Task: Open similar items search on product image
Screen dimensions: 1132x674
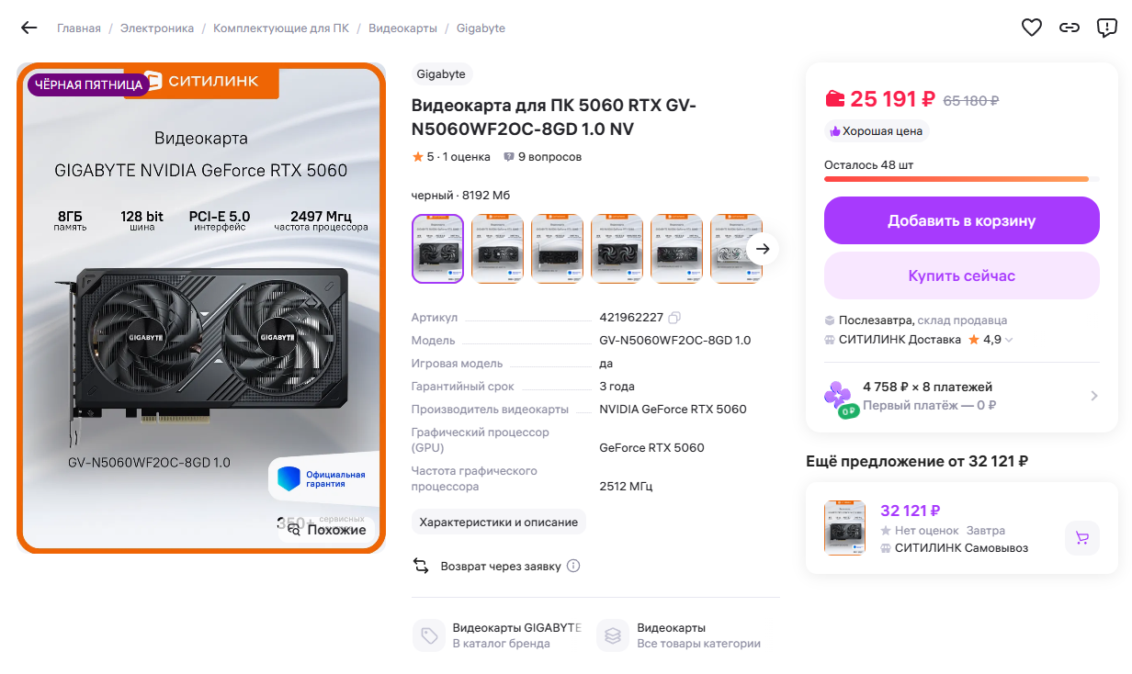Action: (x=326, y=530)
